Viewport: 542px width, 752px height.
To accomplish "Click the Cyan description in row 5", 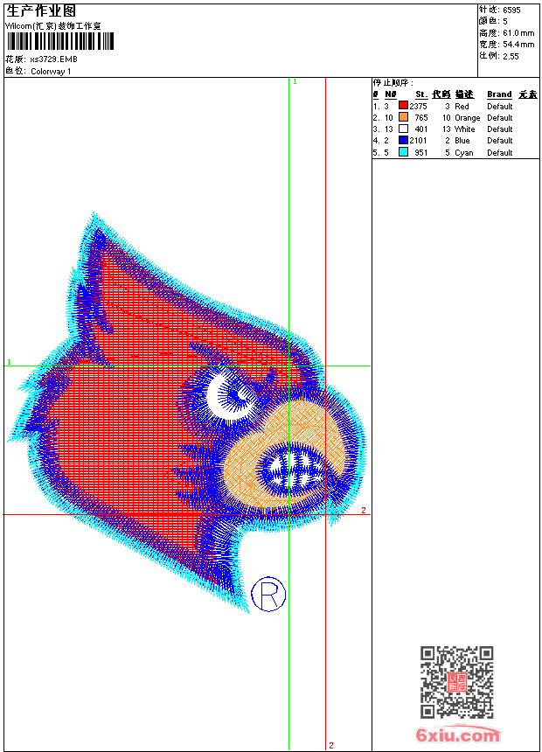I will click(464, 153).
